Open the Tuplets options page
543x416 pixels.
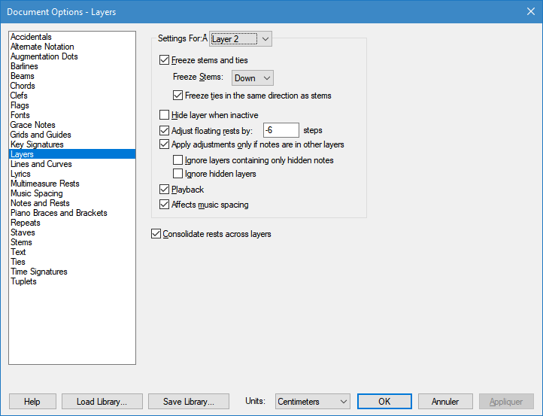[23, 281]
